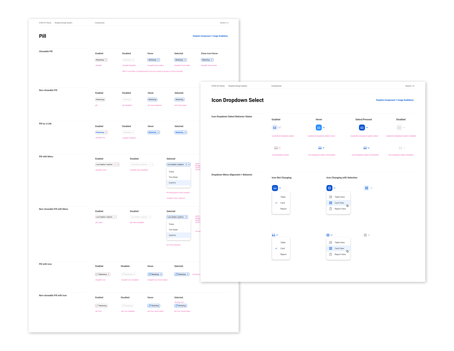This screenshot has width=454, height=351.
Task: Open the Enabled pill-menu Last Update: Anytime dropdown
Action: [106, 217]
